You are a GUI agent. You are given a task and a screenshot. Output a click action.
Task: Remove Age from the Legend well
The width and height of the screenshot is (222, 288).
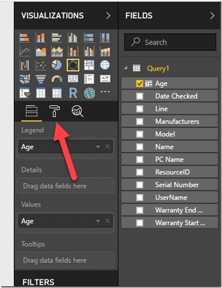[107, 146]
